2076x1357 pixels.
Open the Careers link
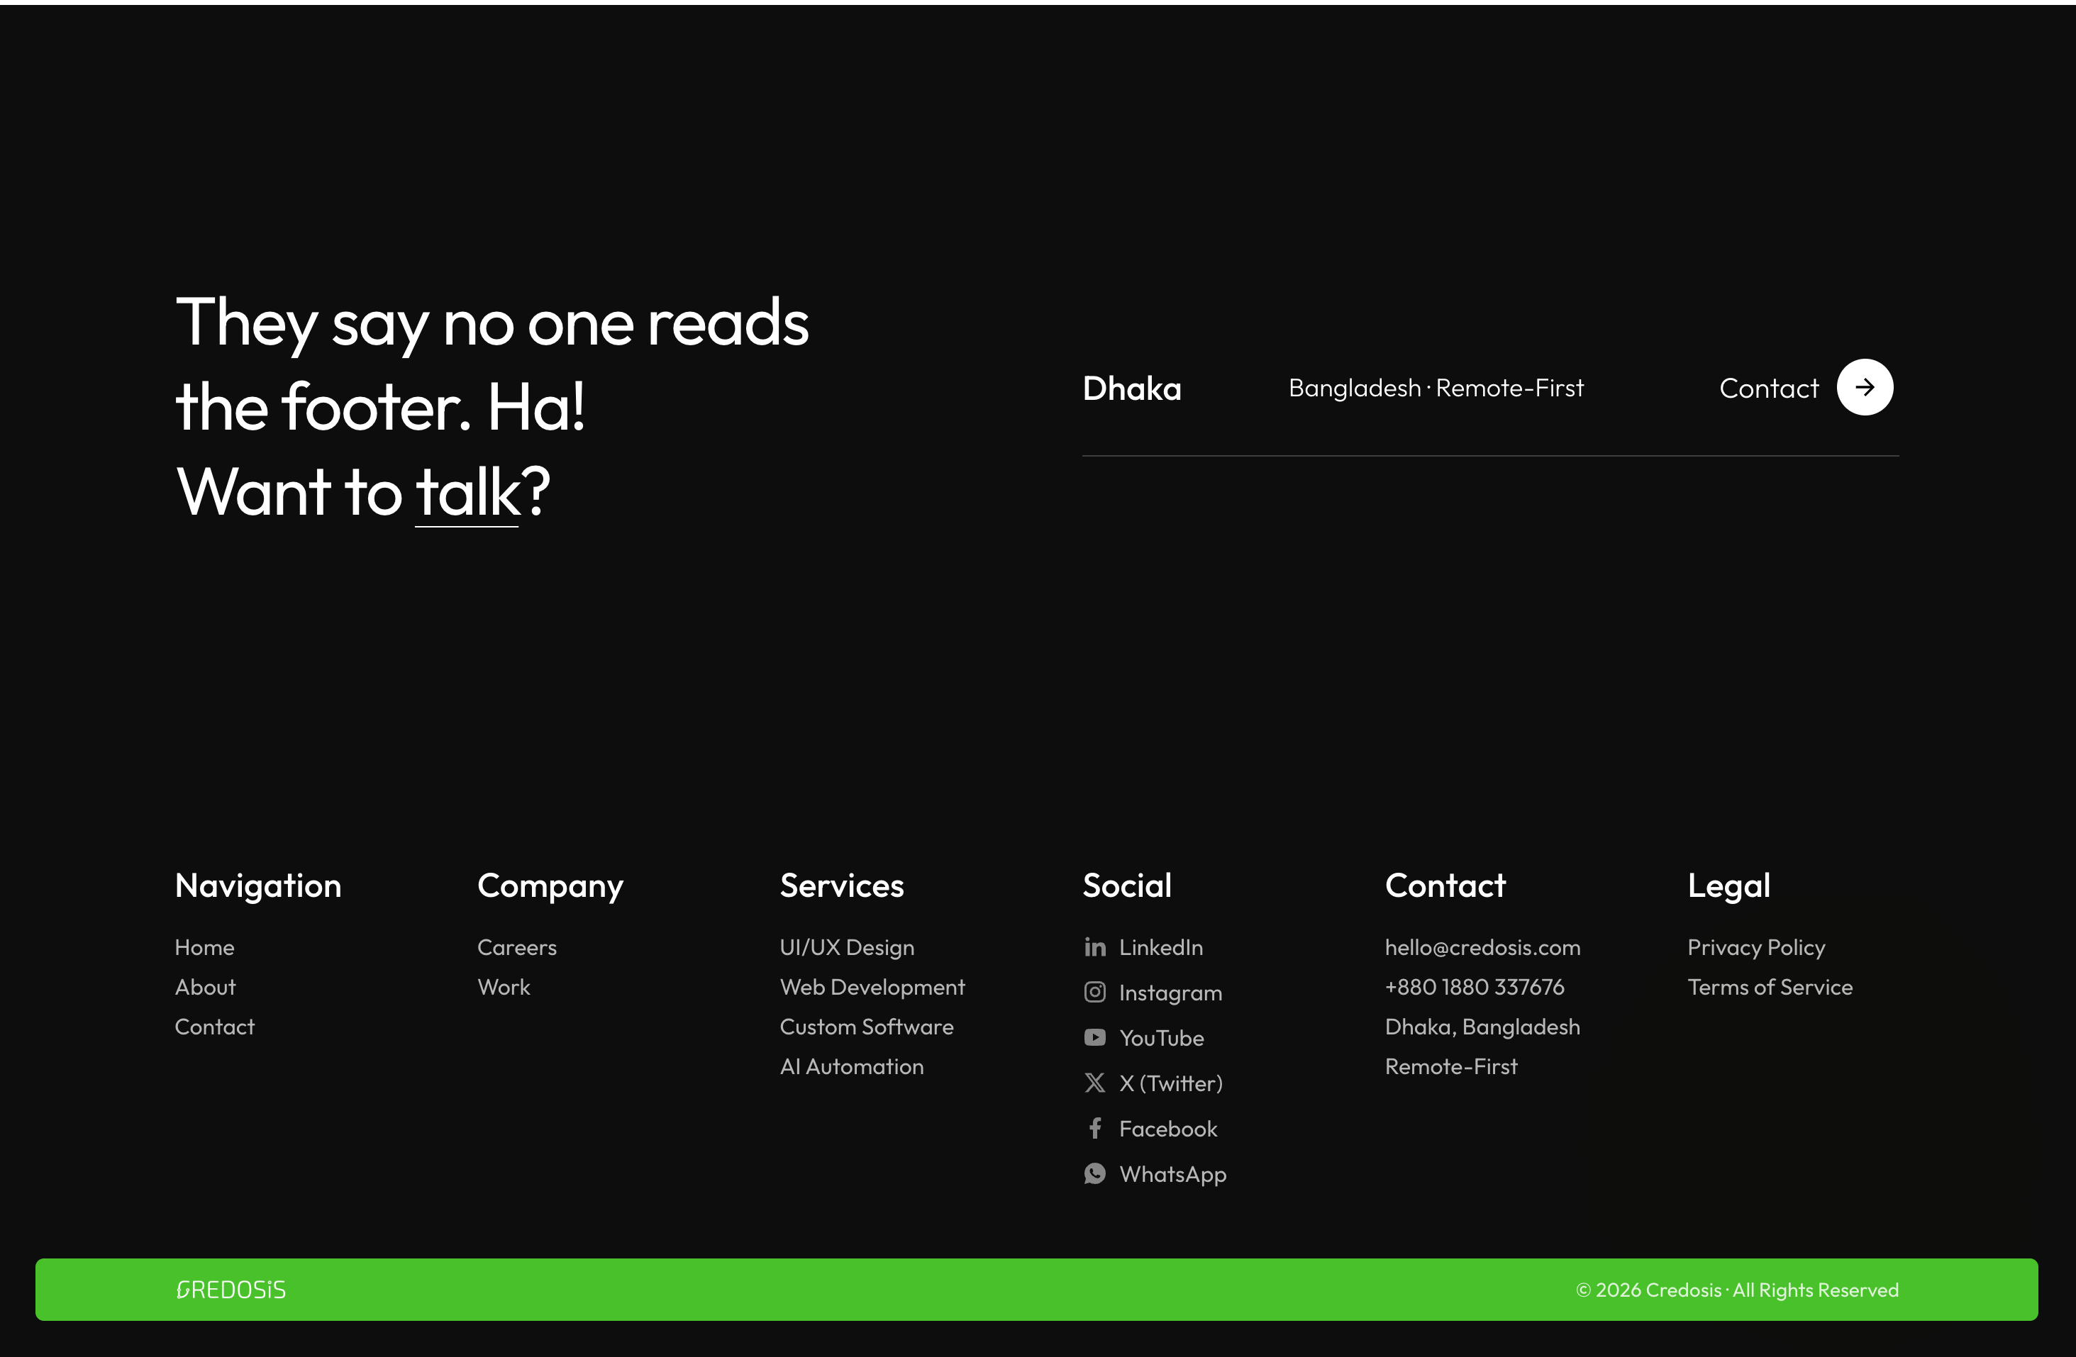517,947
